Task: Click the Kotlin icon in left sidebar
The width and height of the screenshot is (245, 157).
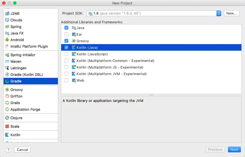Action: tap(7, 135)
